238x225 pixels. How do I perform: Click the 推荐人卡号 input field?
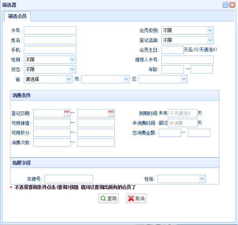188,60
